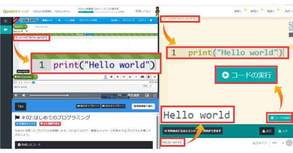
Task: Go to next chapter 次のチャプターへ
Action: [113, 106]
